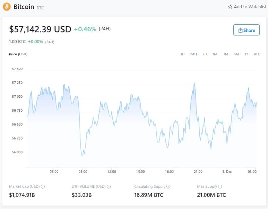This screenshot has width=268, height=209.
Task: Click the info icon beside 24H VOLUME (USD)
Action: [109, 186]
